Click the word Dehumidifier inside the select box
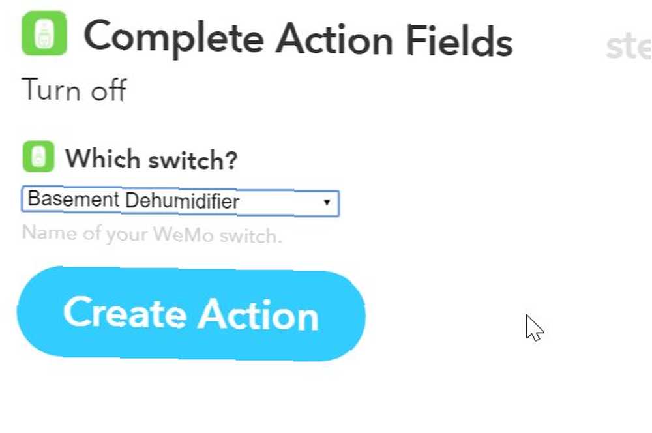Image resolution: width=652 pixels, height=433 pixels. click(x=182, y=201)
